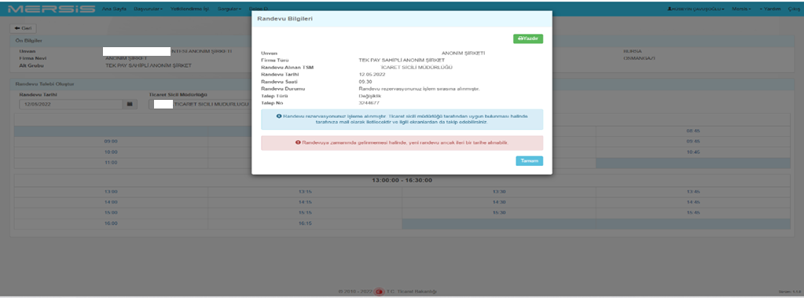Click the Çıkış logout link
The image size is (804, 298).
coord(794,9)
